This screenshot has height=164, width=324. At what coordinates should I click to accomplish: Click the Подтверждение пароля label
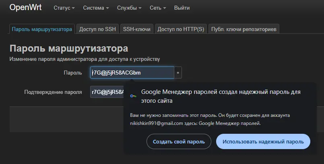tap(53, 92)
